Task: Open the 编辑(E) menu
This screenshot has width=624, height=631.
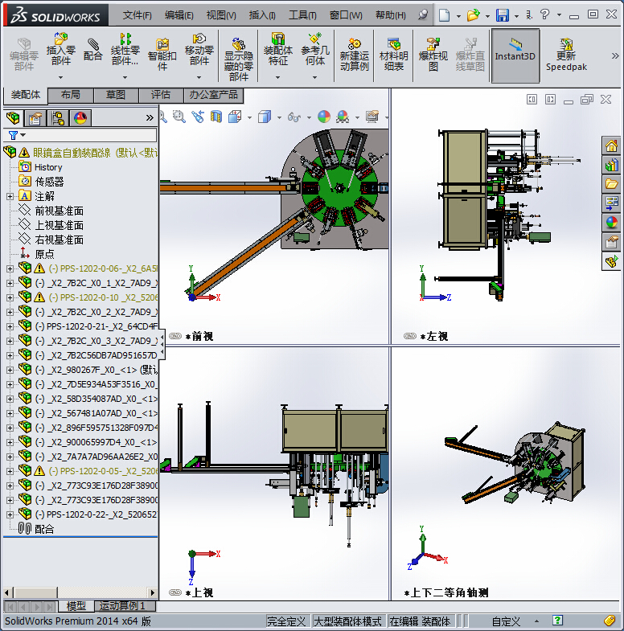Action: coord(179,15)
